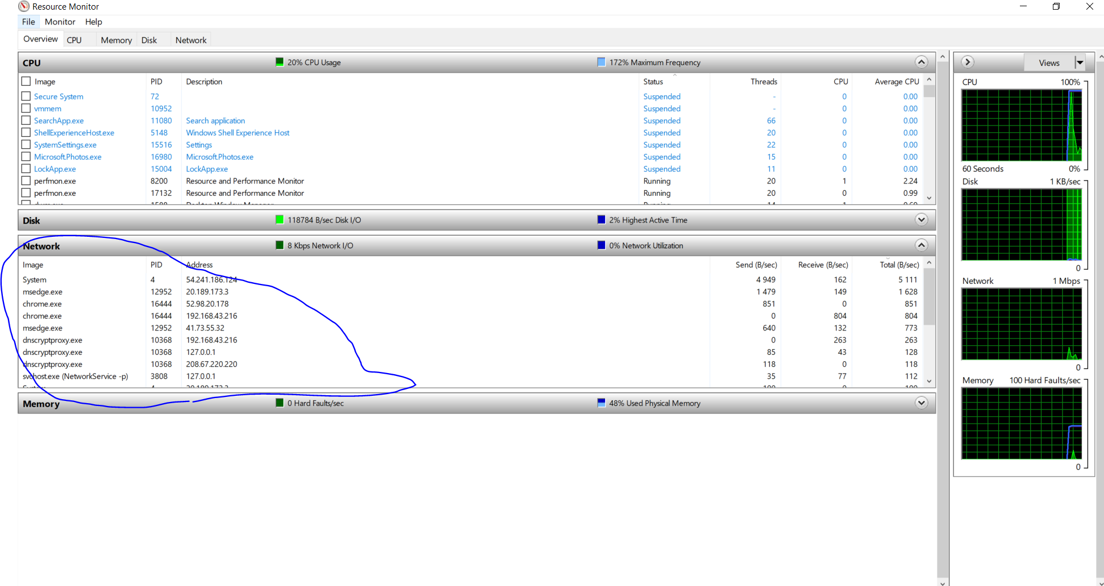
Task: Sort CPU table by Average CPU column
Action: click(x=887, y=82)
